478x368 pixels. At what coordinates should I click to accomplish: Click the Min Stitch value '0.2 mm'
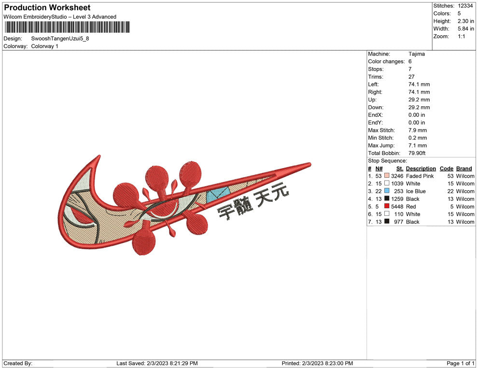click(x=418, y=138)
